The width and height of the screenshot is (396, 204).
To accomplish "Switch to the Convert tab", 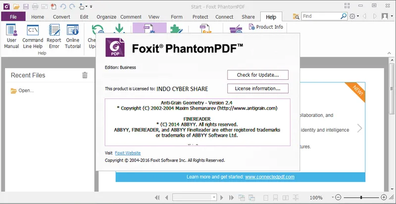I will pyautogui.click(x=61, y=17).
